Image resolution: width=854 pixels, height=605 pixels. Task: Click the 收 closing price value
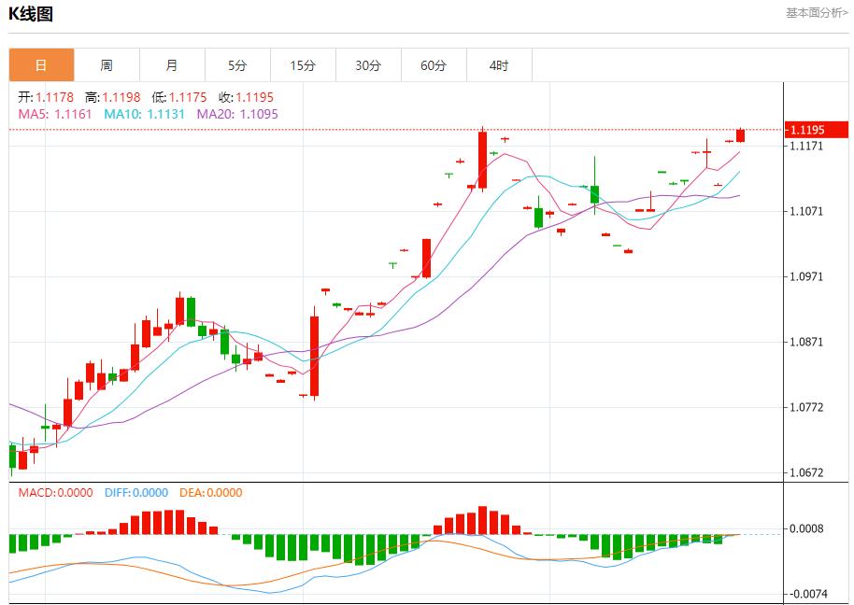point(246,97)
